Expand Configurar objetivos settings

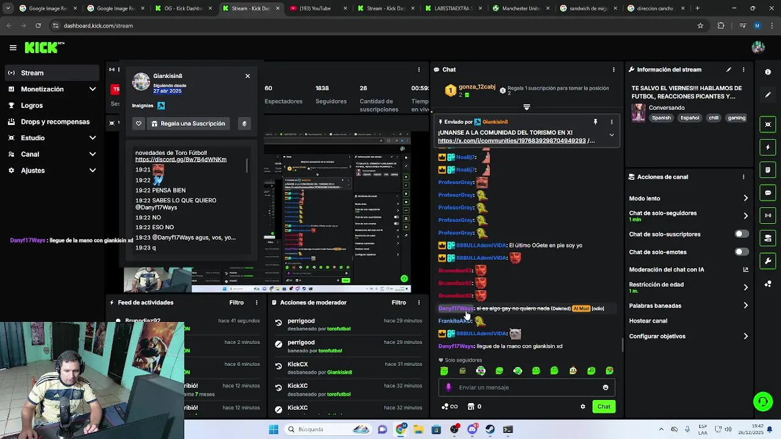pyautogui.click(x=746, y=336)
